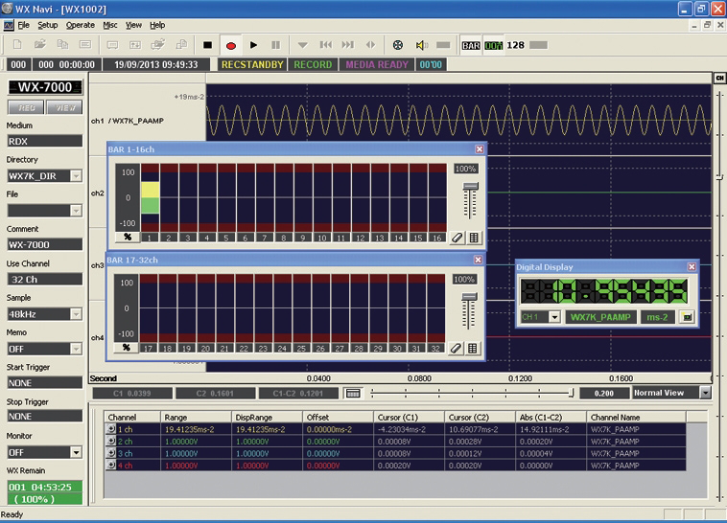The width and height of the screenshot is (727, 523).
Task: Open the Monitor dropdown
Action: 75,452
